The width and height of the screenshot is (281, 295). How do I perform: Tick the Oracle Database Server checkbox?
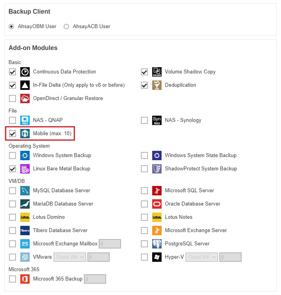[144, 204]
